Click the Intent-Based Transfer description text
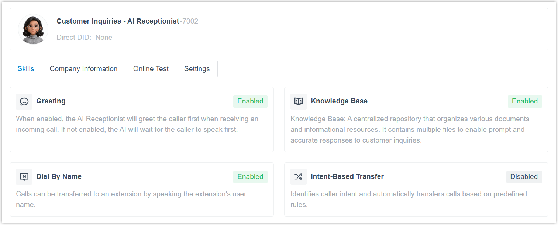 click(x=408, y=199)
